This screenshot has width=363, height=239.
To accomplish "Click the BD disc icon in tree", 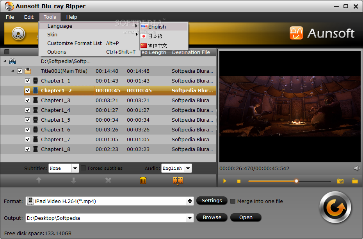I will (12, 61).
